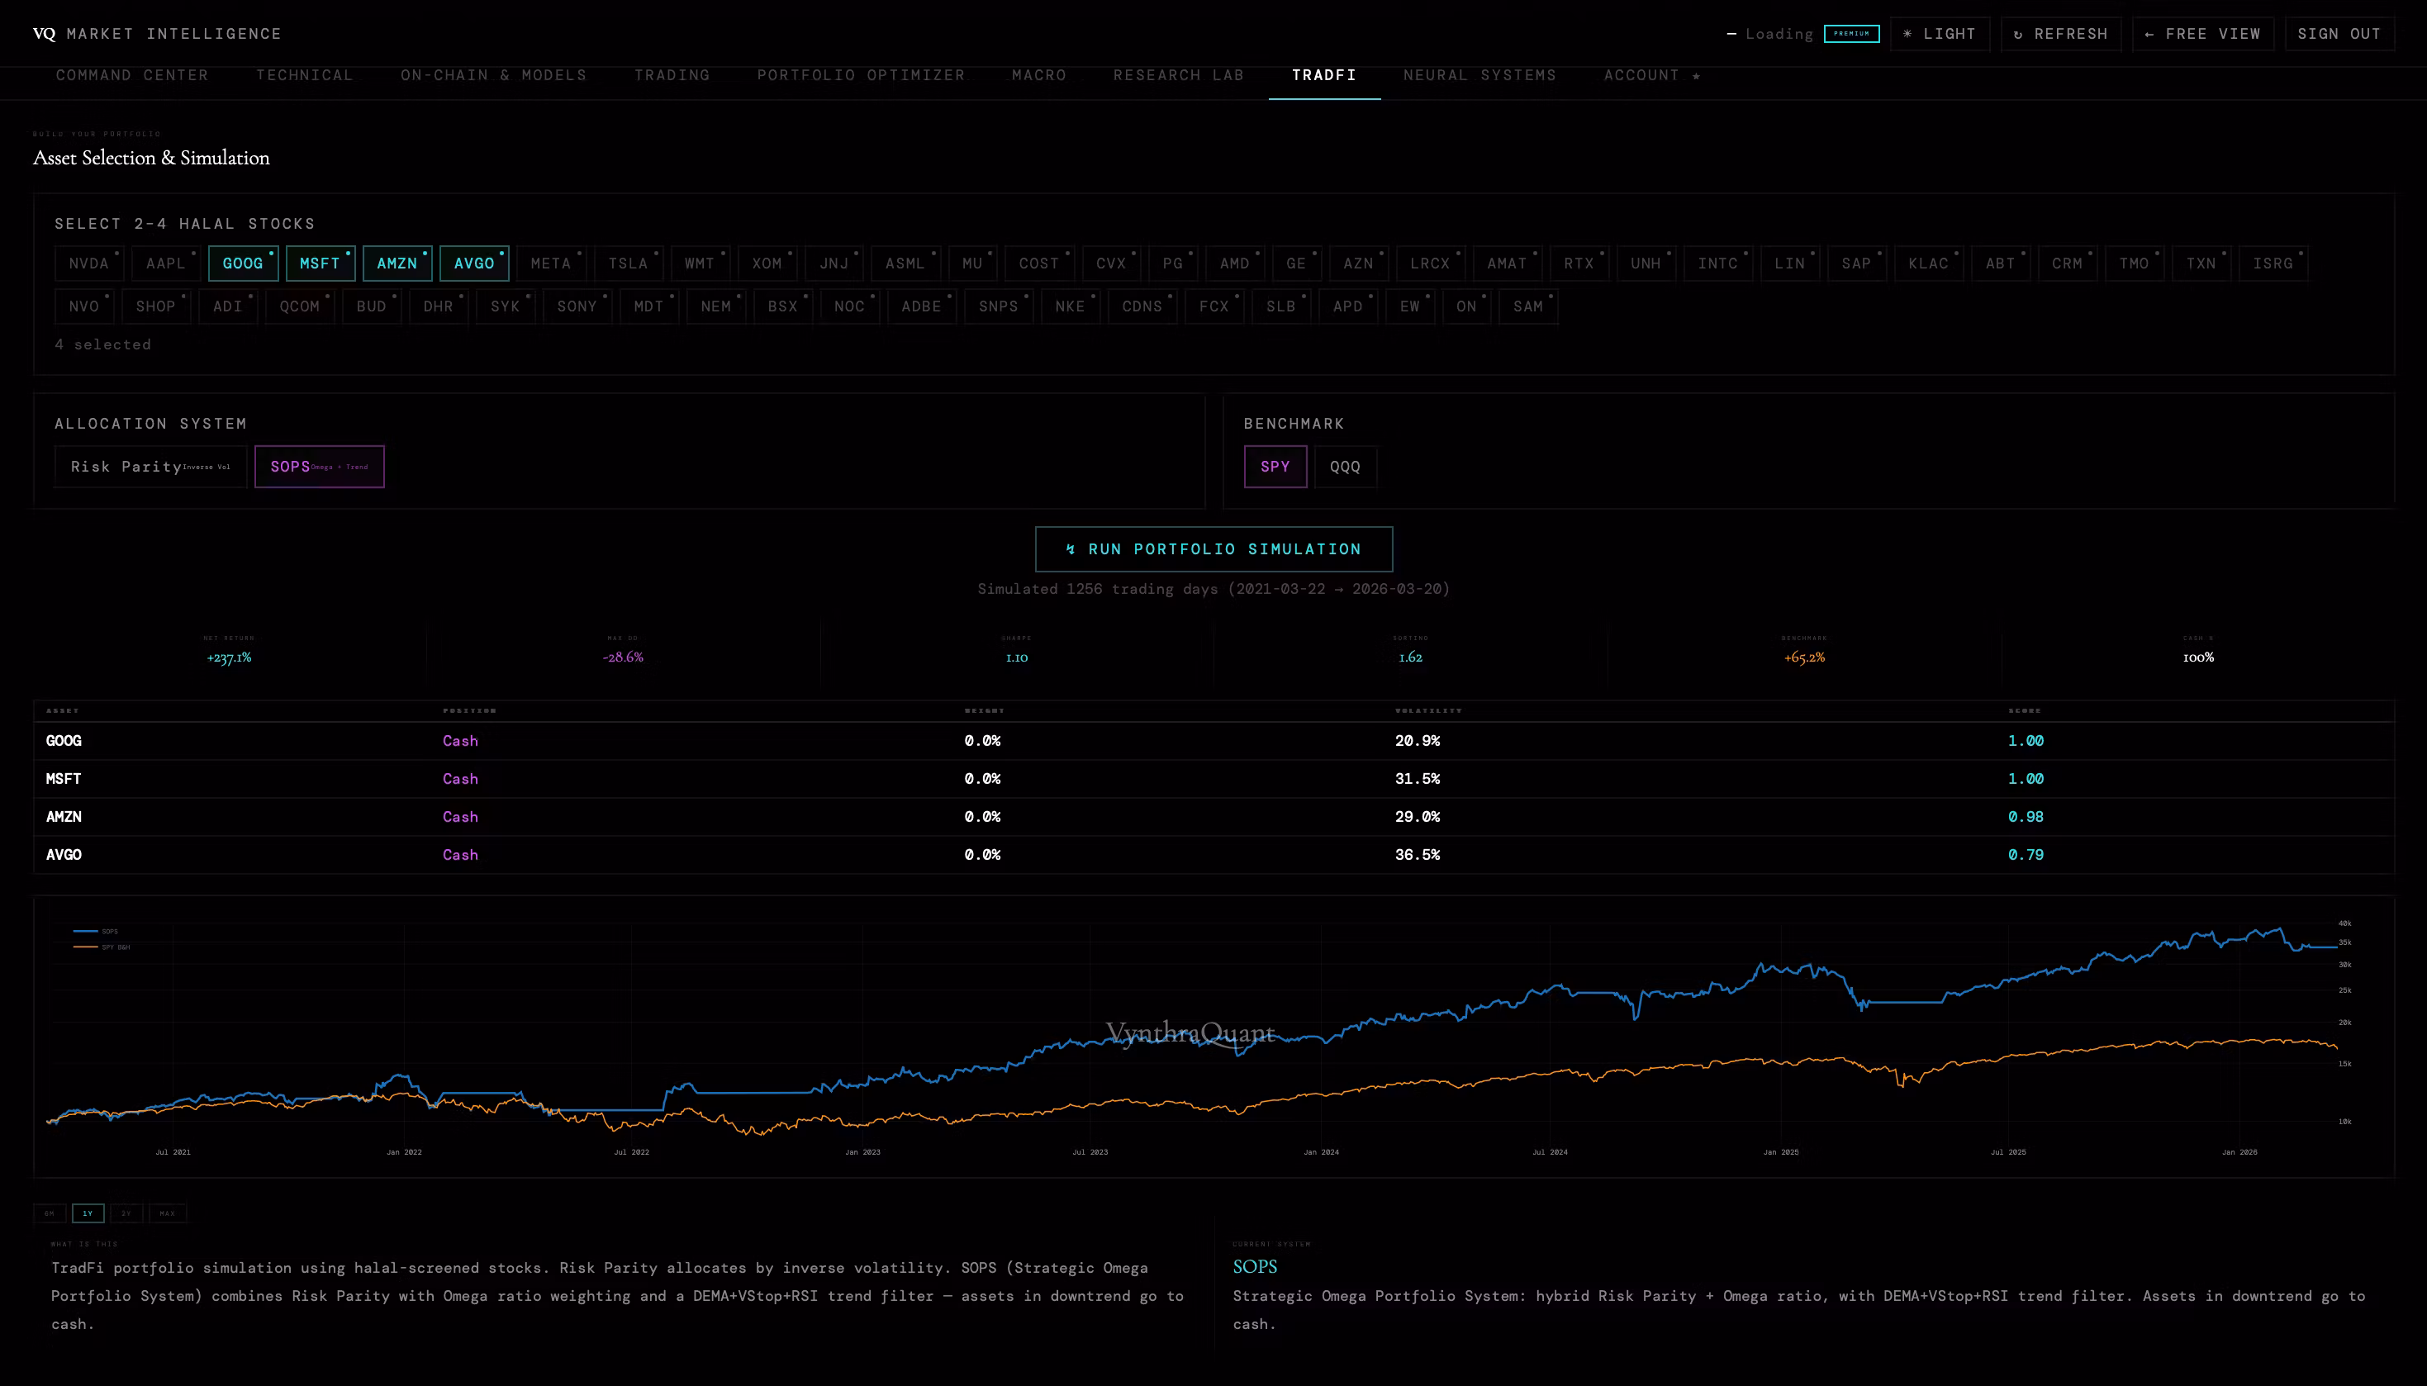Click the VQ logo in header
This screenshot has height=1386, width=2427.
pyautogui.click(x=44, y=34)
